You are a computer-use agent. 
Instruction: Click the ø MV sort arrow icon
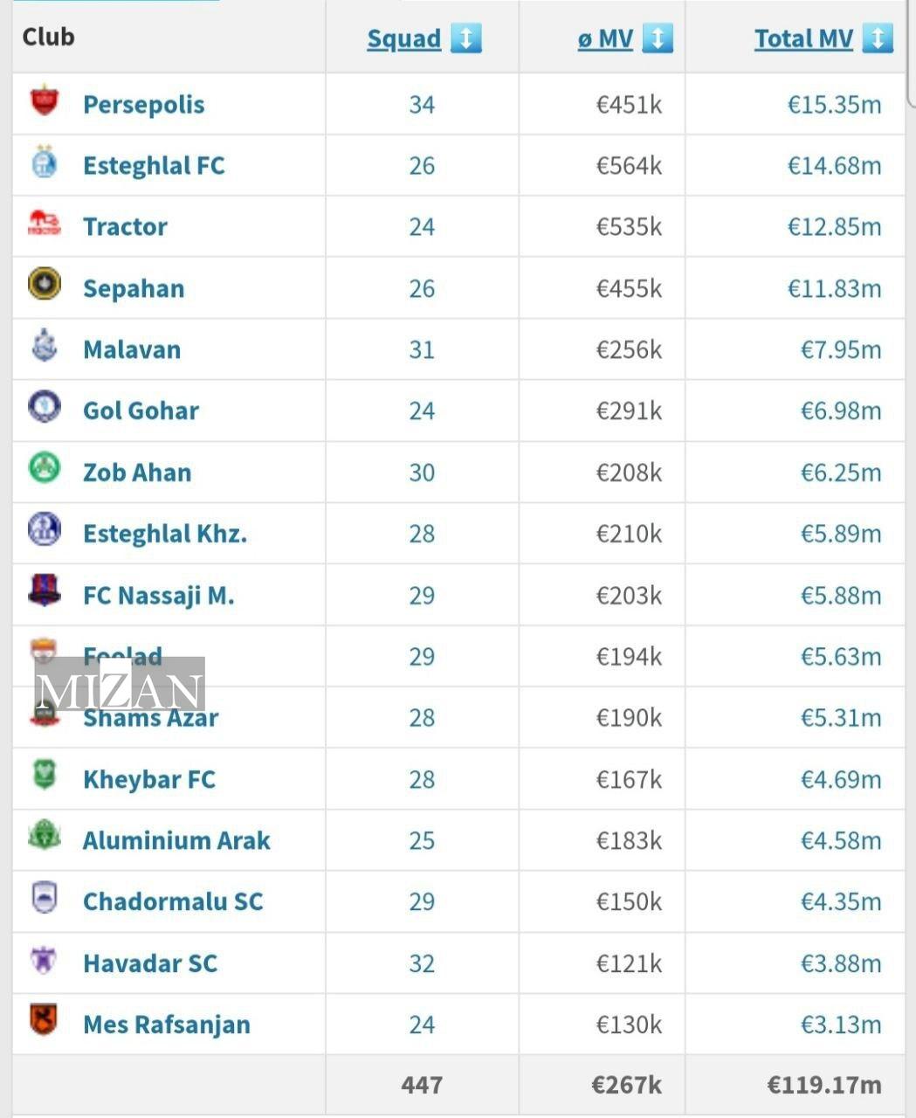pyautogui.click(x=657, y=38)
